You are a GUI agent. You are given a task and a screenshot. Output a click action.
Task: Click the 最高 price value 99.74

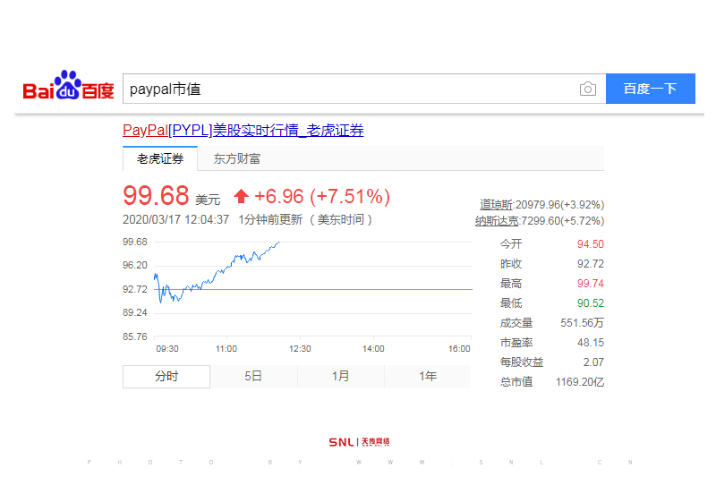click(590, 284)
